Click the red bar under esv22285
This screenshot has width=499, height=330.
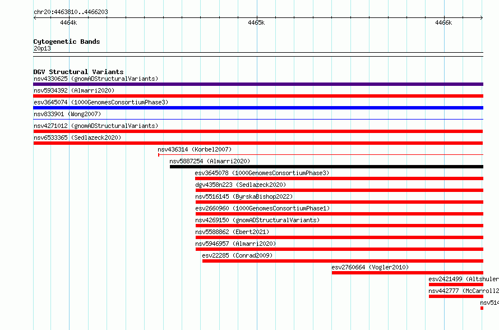(343, 261)
